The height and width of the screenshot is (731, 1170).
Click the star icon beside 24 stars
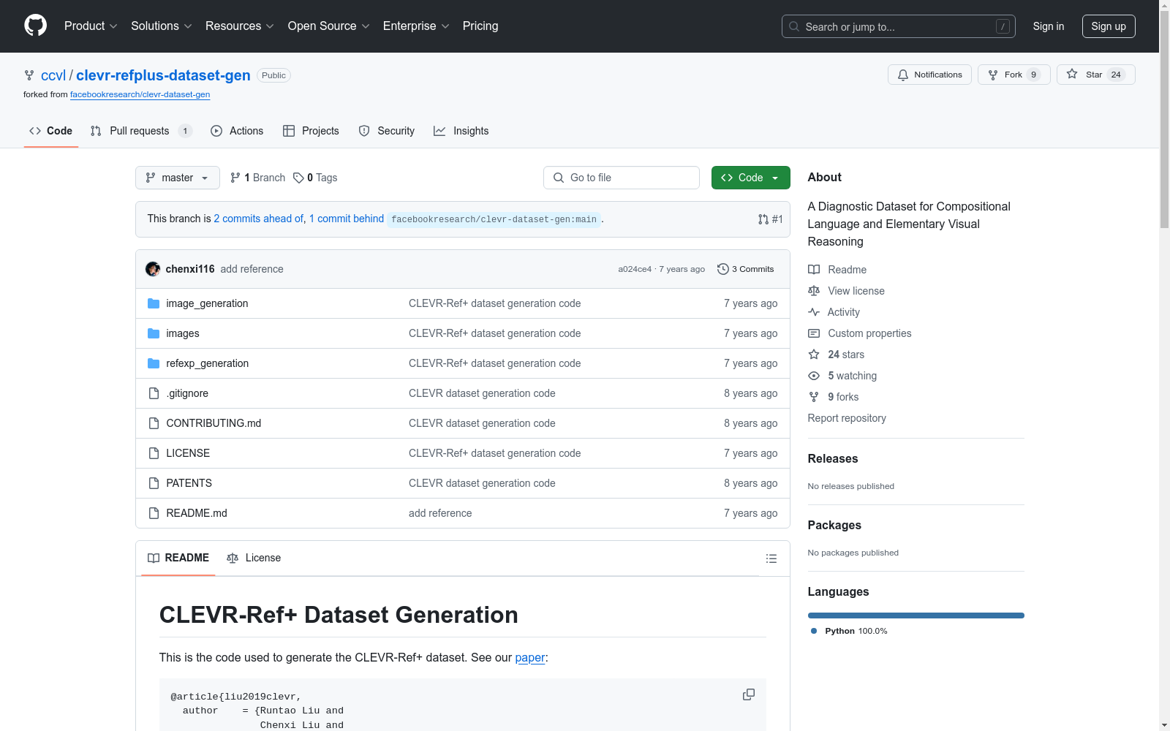814,355
